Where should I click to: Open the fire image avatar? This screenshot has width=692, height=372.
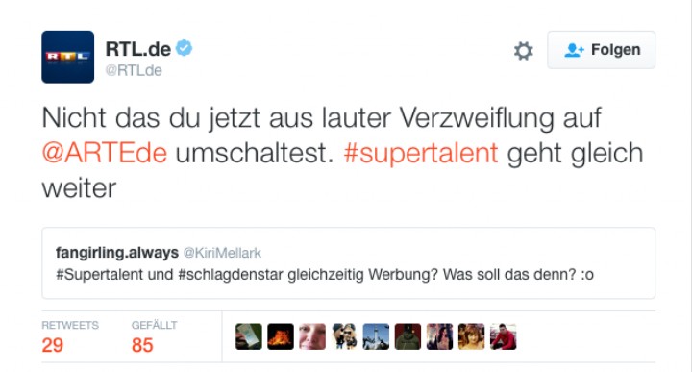(281, 336)
